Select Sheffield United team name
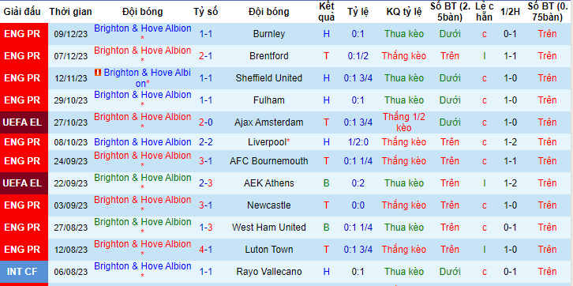573x286 pixels. (269, 78)
